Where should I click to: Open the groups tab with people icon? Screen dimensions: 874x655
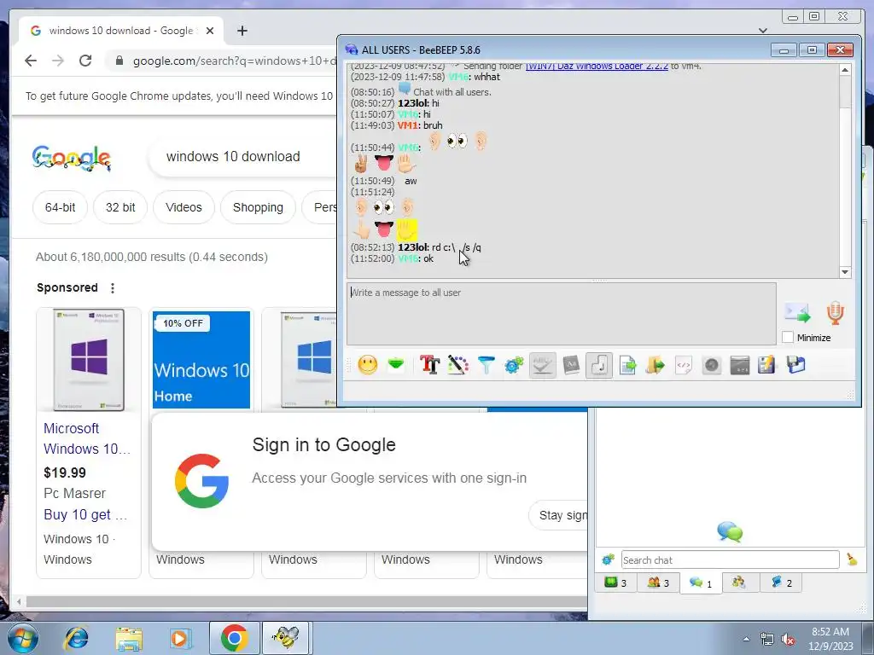click(739, 583)
